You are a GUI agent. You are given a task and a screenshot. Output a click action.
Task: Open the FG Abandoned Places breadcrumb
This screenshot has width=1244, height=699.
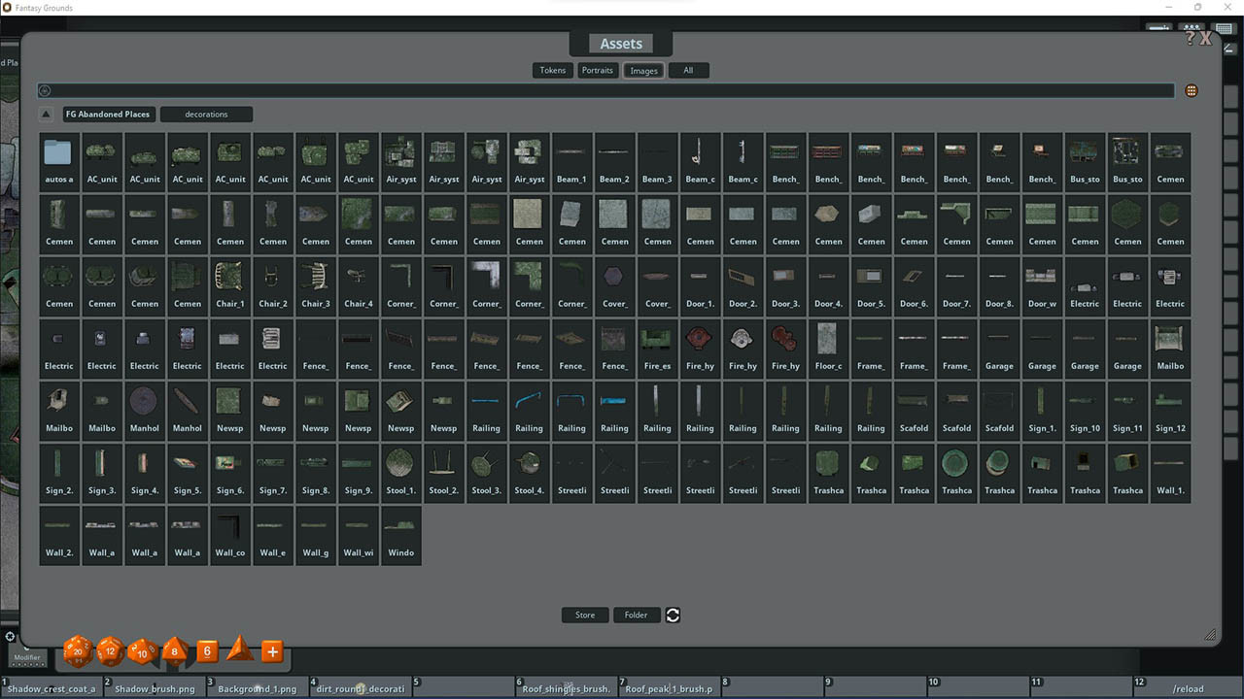[x=108, y=114]
